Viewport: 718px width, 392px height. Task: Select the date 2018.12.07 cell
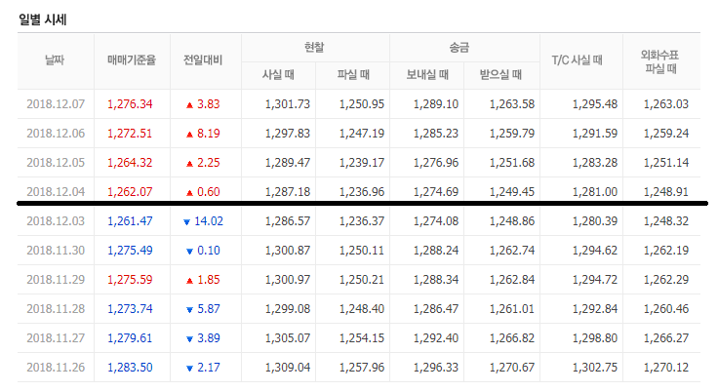point(56,104)
